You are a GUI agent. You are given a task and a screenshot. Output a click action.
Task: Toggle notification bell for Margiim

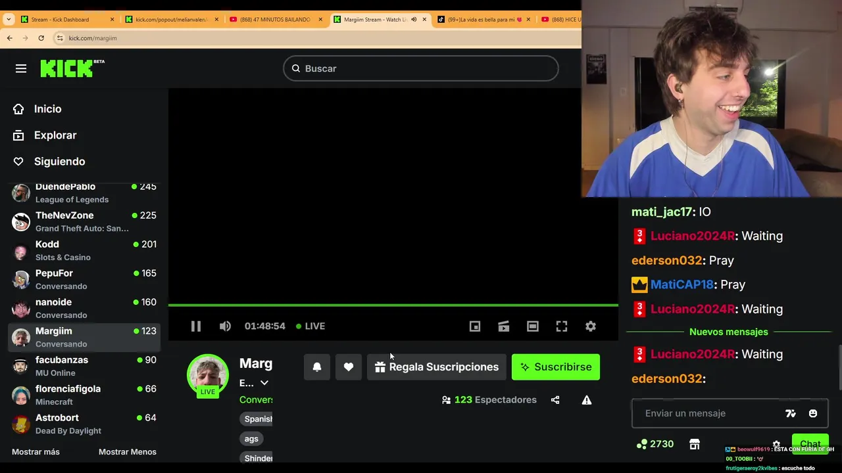317,367
